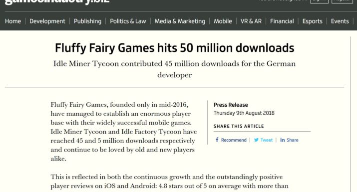357x192 pixels.
Task: Click the gamesindustry.biz site logo
Action: 57,2
